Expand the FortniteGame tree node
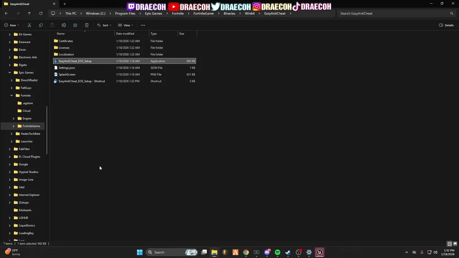 tap(14, 126)
